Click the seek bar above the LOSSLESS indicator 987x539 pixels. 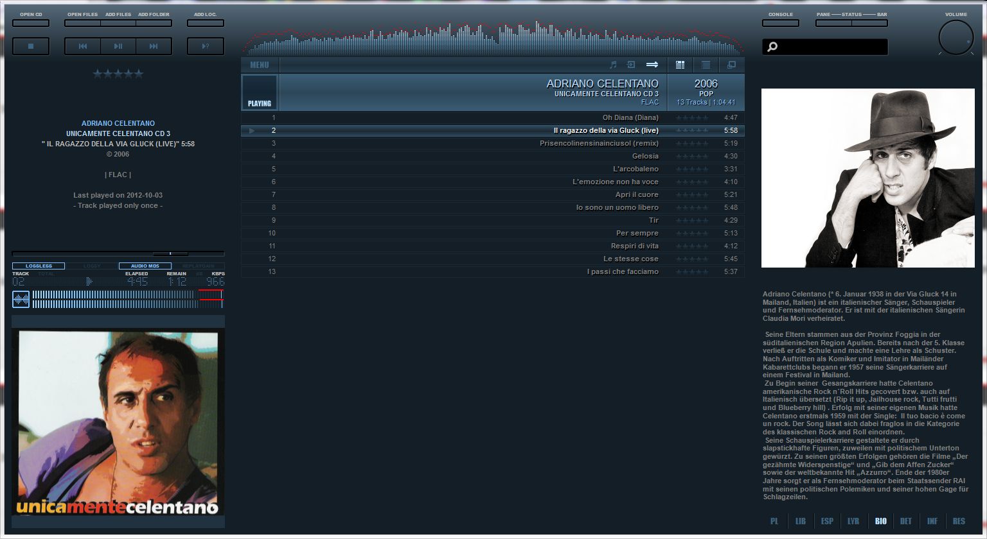coord(118,253)
